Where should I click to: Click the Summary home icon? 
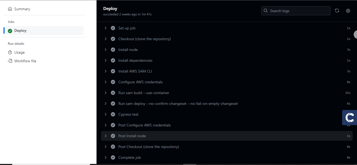pyautogui.click(x=10, y=9)
